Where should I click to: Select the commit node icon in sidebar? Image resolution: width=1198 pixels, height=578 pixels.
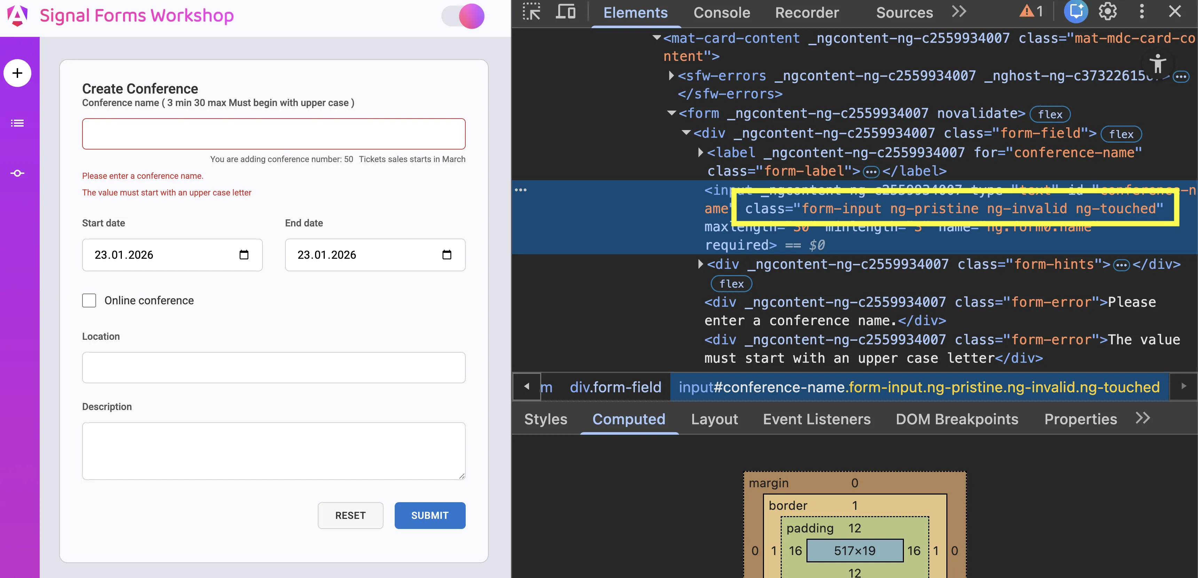[17, 173]
